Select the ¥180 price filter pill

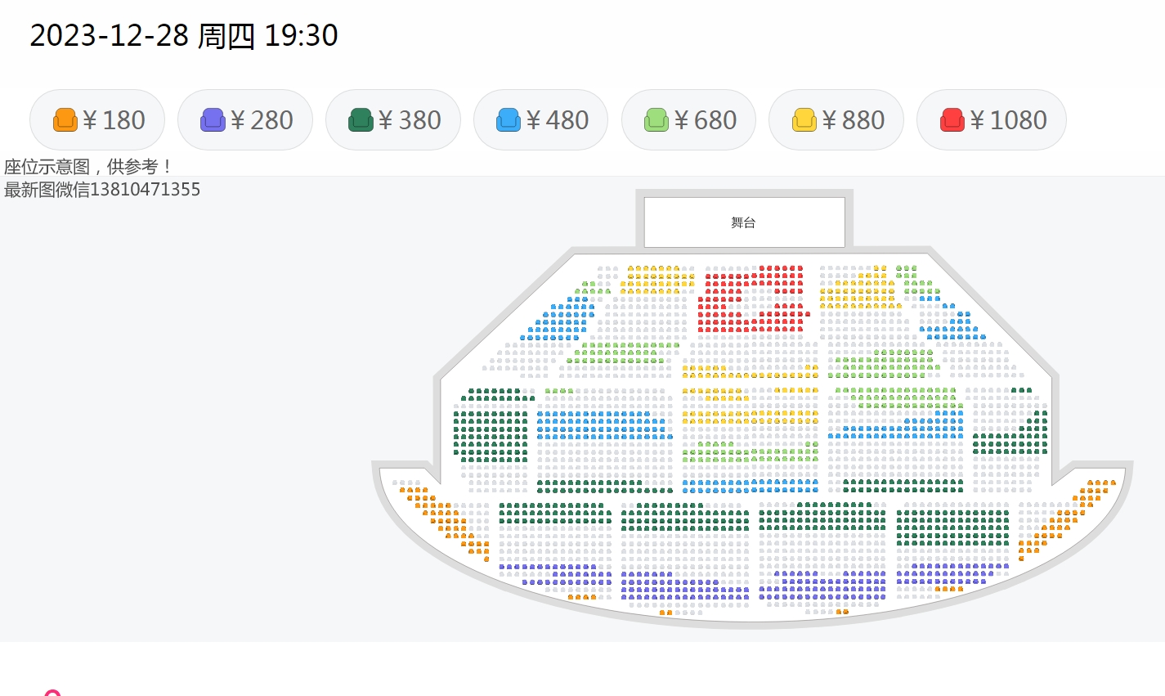pyautogui.click(x=97, y=120)
